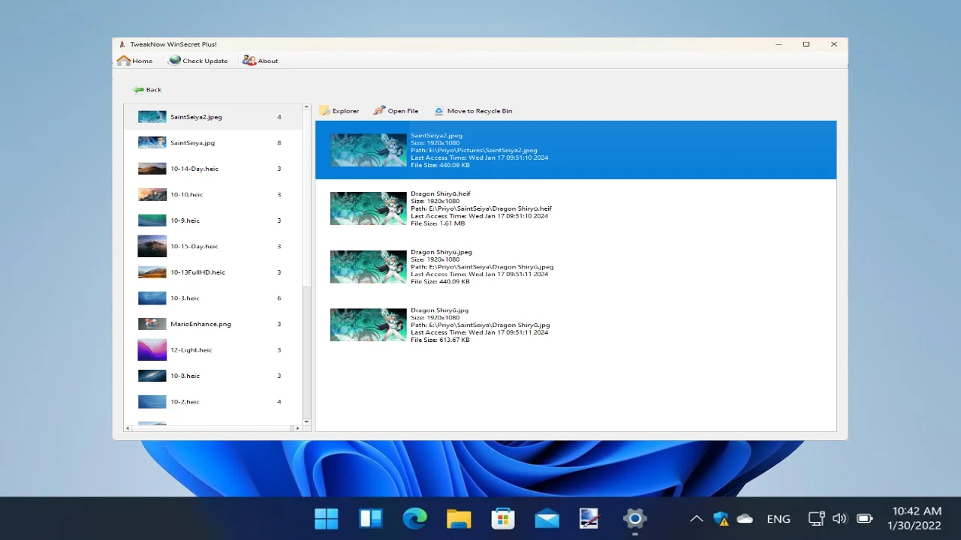The width and height of the screenshot is (961, 540).
Task: Open File Explorer from taskbar
Action: (x=459, y=518)
